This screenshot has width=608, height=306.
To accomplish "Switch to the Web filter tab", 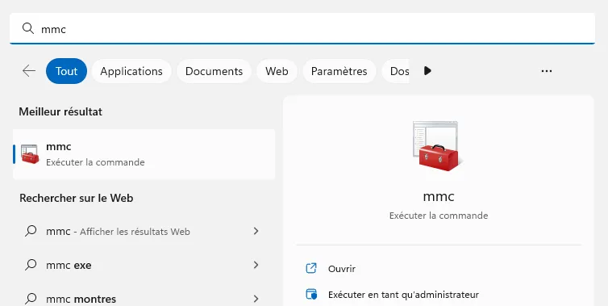I will pos(277,71).
